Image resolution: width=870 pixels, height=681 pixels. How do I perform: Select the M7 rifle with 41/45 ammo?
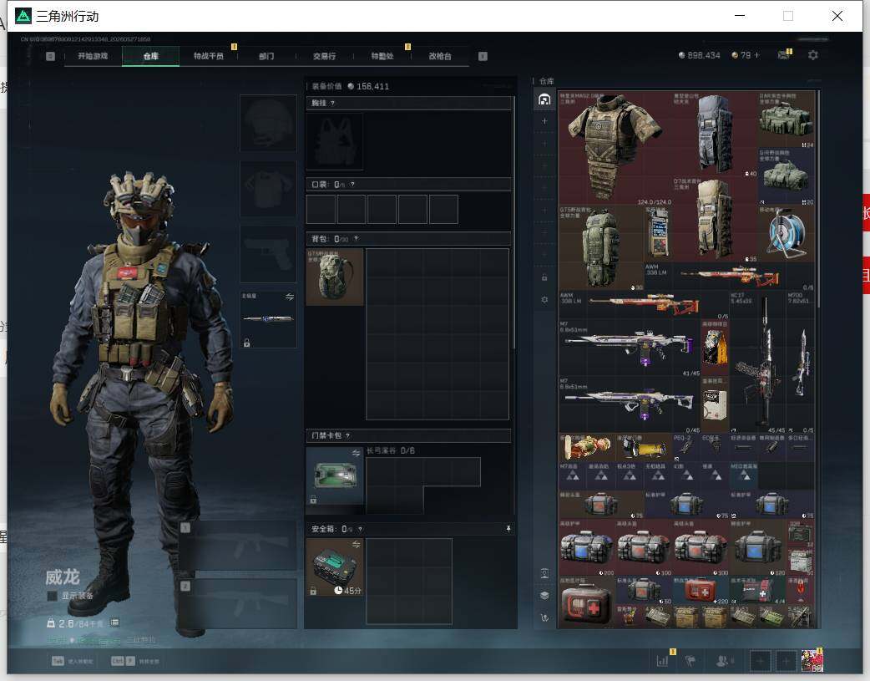click(630, 348)
